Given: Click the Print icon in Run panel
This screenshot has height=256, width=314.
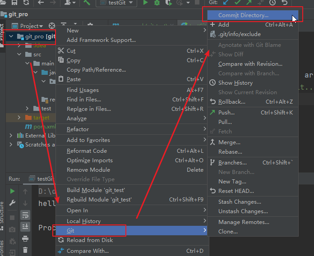Looking at the screenshot, I should 25,238.
